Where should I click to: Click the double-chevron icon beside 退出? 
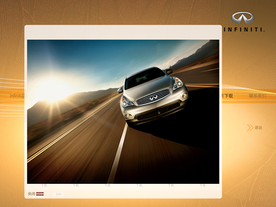[250, 128]
